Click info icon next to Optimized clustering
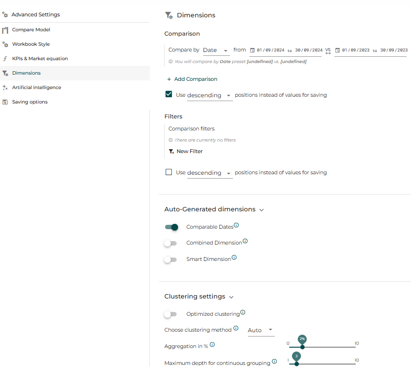 (243, 312)
